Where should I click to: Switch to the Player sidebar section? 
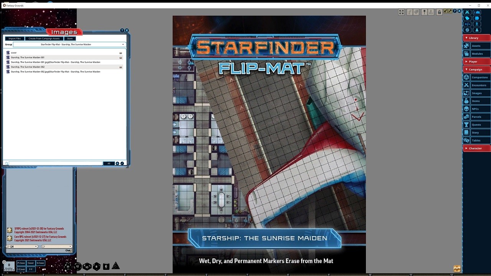tap(476, 61)
